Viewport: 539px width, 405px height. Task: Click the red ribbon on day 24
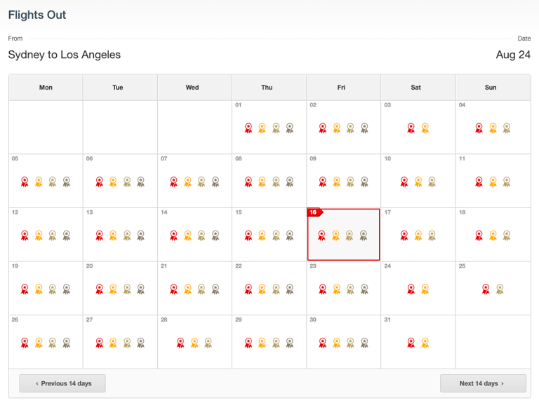411,289
